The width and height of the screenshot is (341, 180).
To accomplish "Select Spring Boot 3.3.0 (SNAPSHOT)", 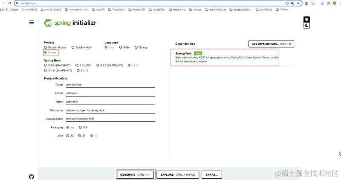I will [x=58, y=66].
